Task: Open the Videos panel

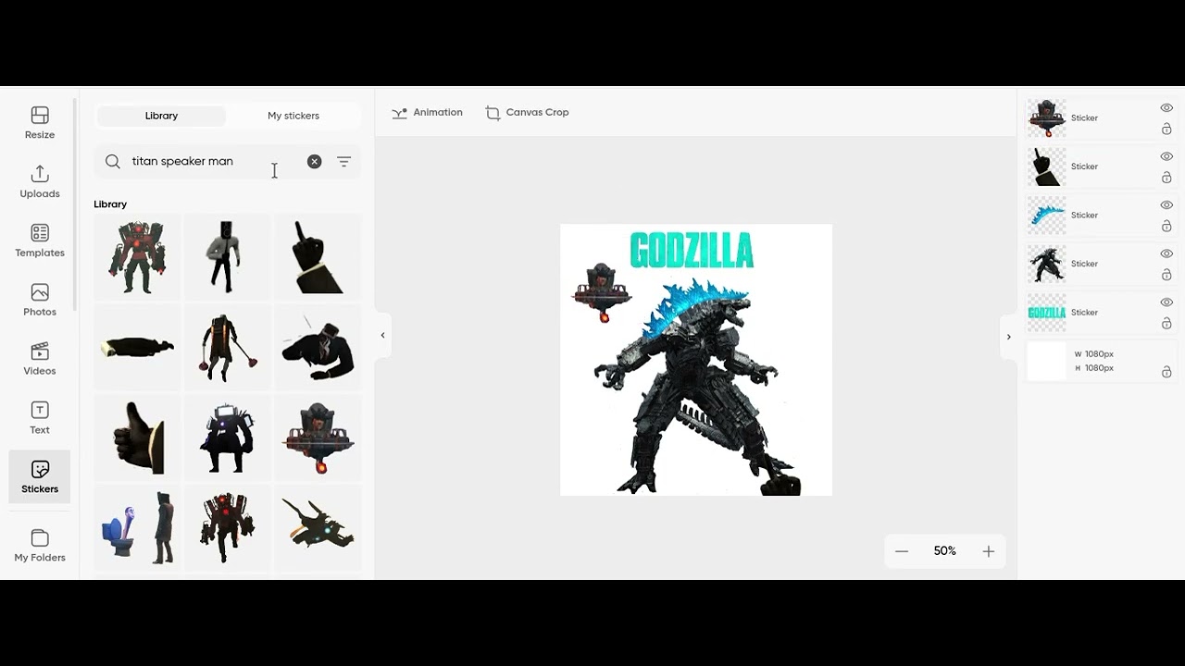Action: click(40, 360)
